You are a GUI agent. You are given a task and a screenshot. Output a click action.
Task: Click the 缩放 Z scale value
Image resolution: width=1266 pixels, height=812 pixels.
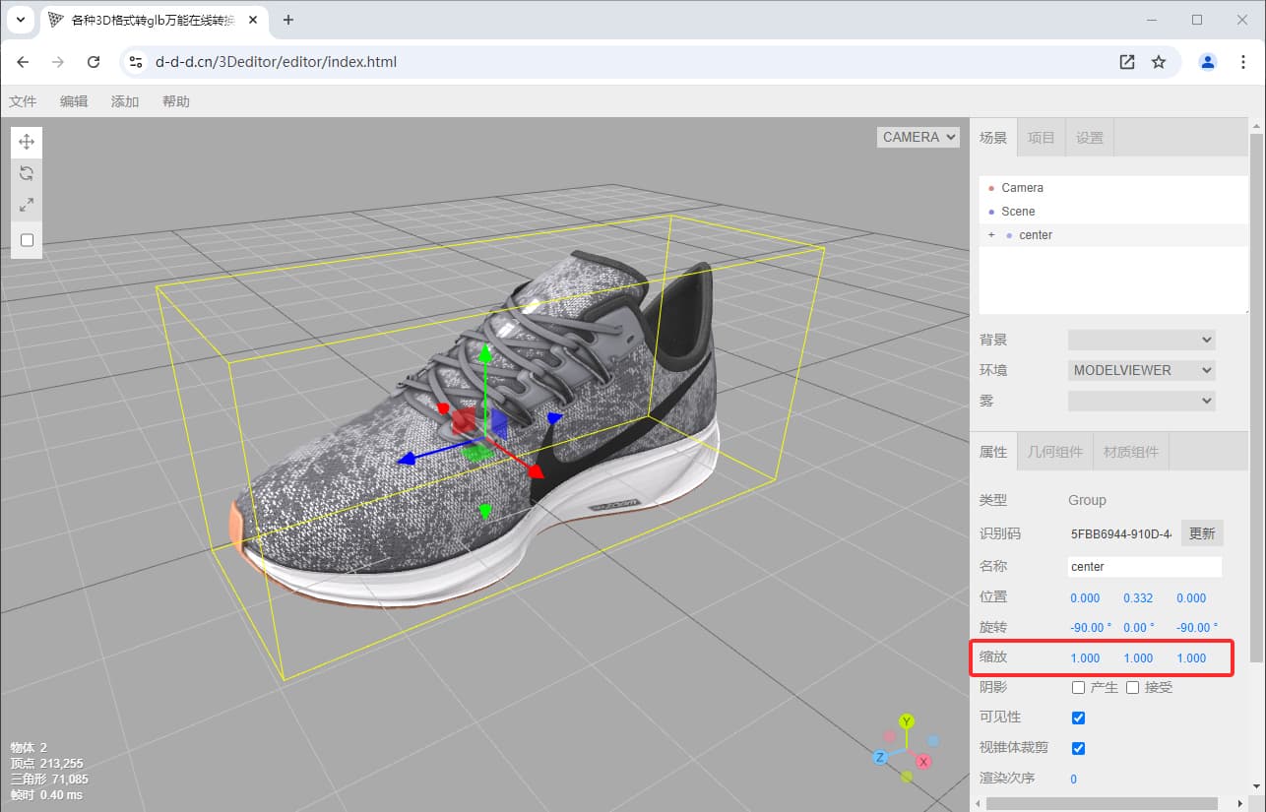pos(1191,658)
